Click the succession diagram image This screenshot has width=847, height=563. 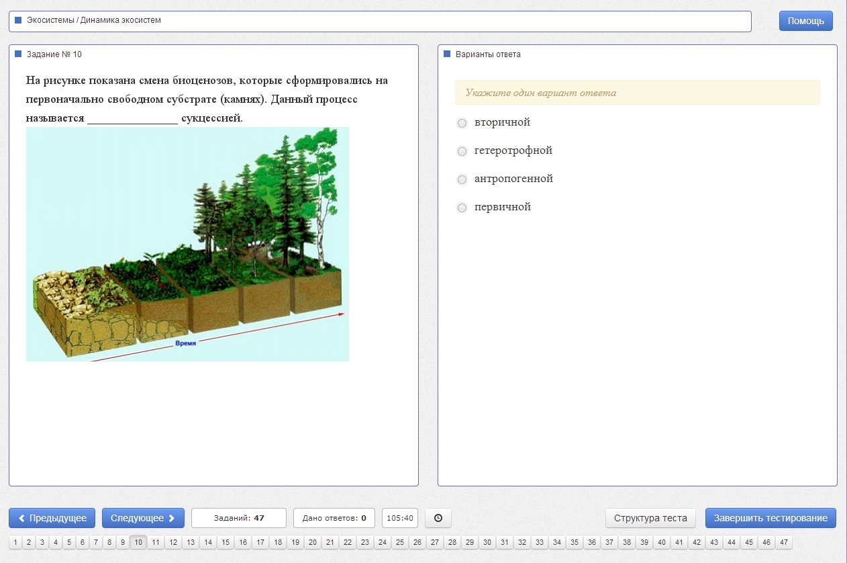[x=187, y=244]
